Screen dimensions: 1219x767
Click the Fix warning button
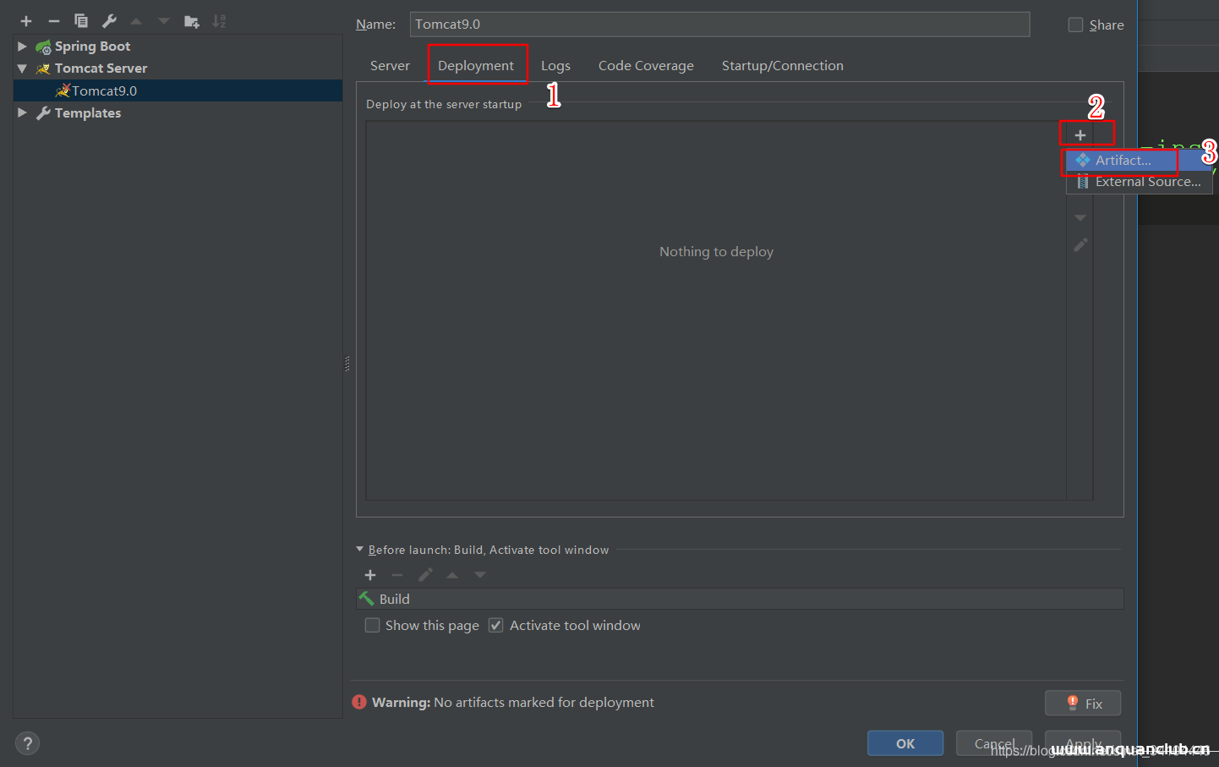pos(1082,704)
